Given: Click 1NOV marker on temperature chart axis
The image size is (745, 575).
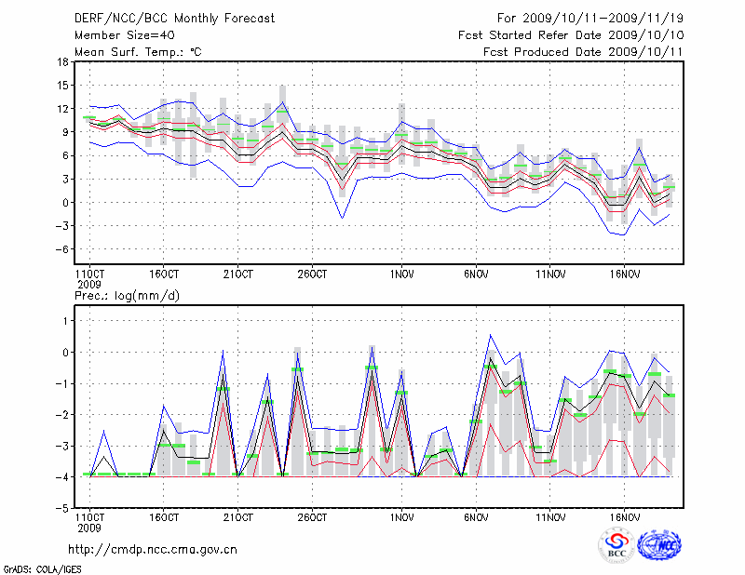Looking at the screenshot, I should click(402, 274).
